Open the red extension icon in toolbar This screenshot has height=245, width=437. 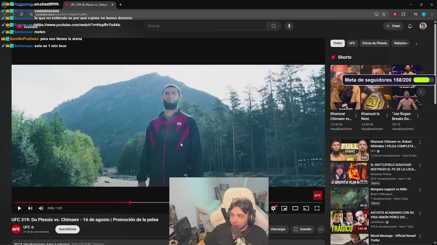point(395,14)
